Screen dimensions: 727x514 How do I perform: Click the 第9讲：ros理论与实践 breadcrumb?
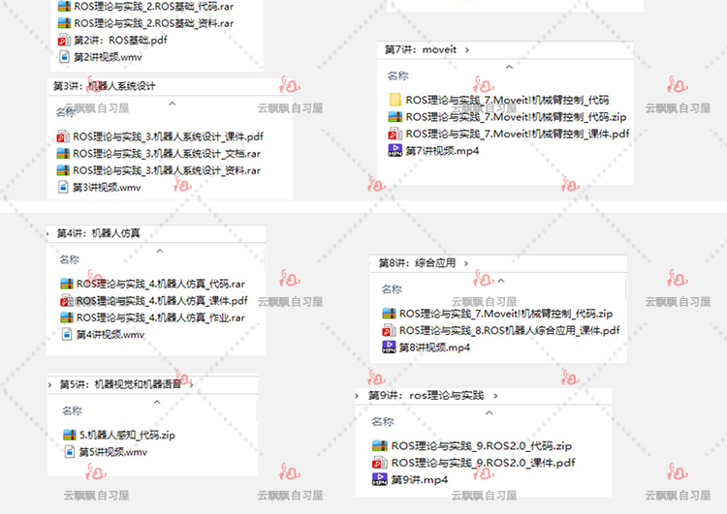coord(427,396)
